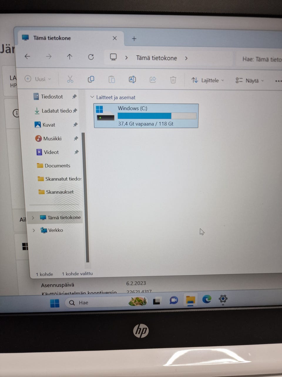This screenshot has width=282, height=377.
Task: Open Tiedostot in the sidebar
Action: point(52,96)
